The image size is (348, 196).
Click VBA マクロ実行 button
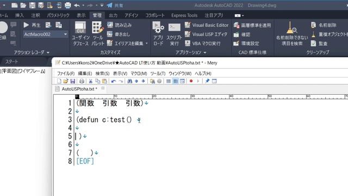pos(203,44)
